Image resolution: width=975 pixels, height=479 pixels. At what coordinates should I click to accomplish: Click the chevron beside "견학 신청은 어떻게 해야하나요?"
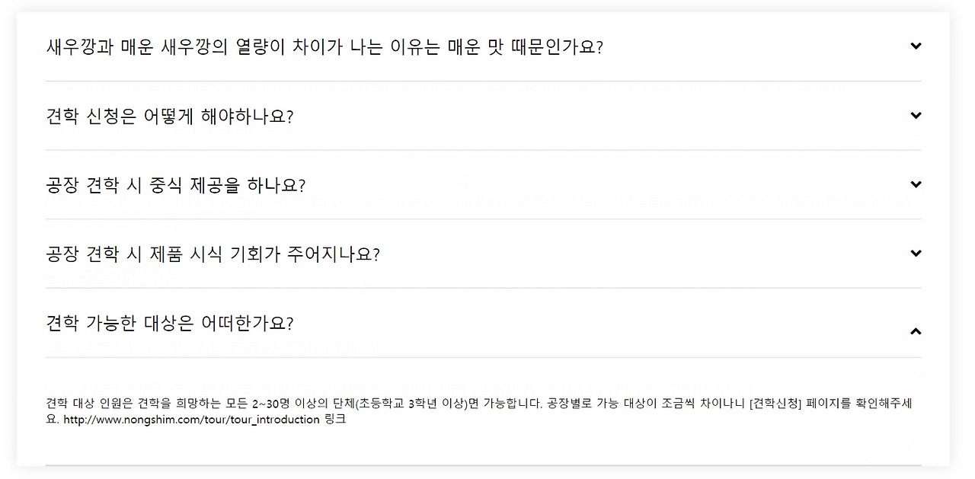click(916, 115)
